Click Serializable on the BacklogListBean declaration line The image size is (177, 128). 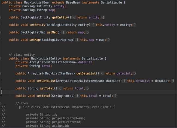point(111,2)
